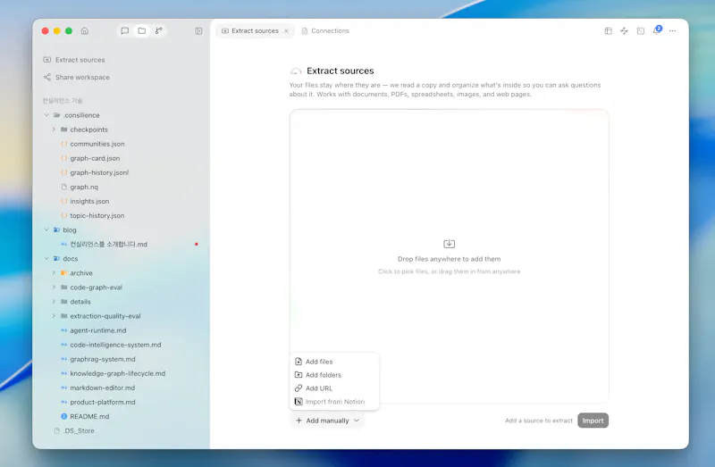Open Share workspace in the sidebar
Image resolution: width=715 pixels, height=467 pixels.
77,77
